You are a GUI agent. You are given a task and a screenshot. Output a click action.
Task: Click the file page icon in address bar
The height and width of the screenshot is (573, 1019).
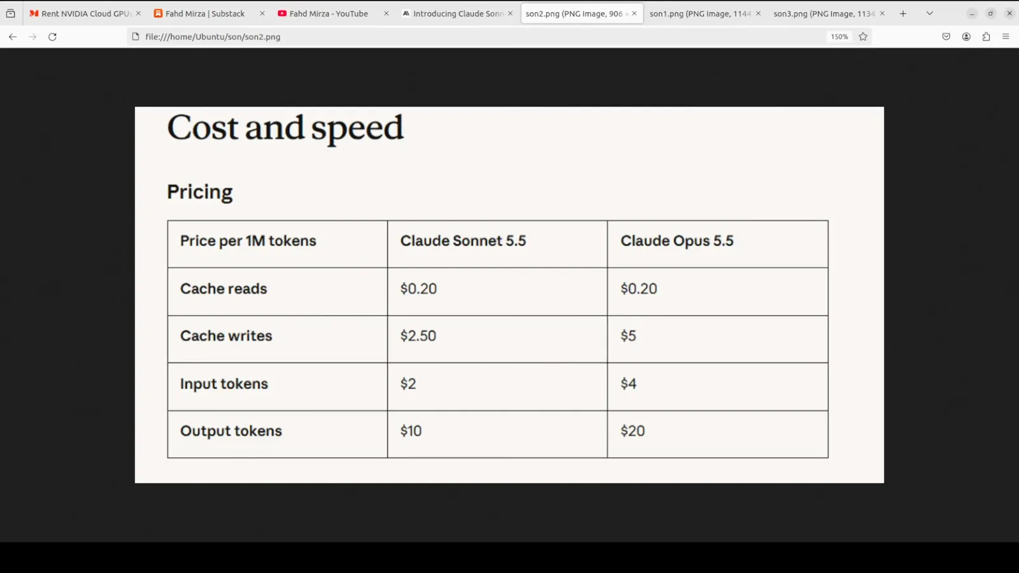pyautogui.click(x=136, y=37)
